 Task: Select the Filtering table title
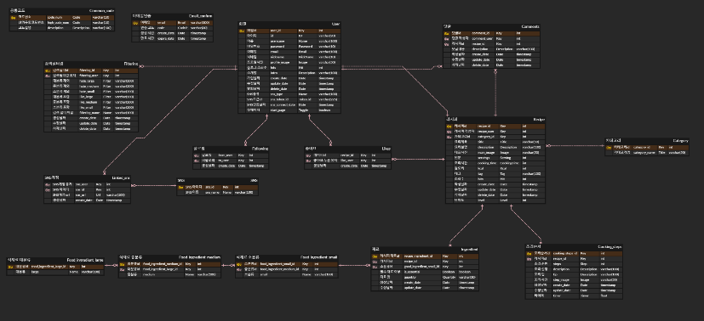[x=131, y=64]
